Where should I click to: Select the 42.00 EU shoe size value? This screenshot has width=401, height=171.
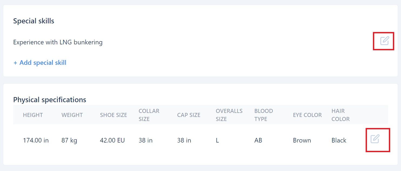pyautogui.click(x=112, y=140)
